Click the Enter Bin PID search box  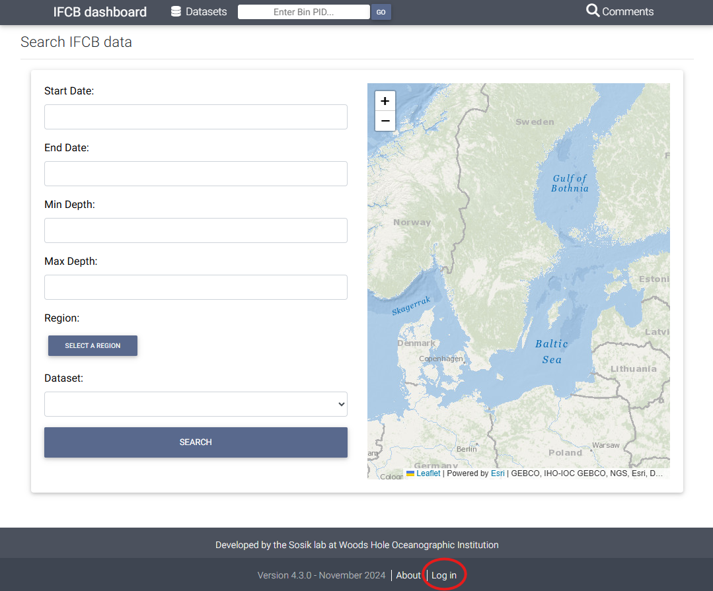click(x=303, y=11)
